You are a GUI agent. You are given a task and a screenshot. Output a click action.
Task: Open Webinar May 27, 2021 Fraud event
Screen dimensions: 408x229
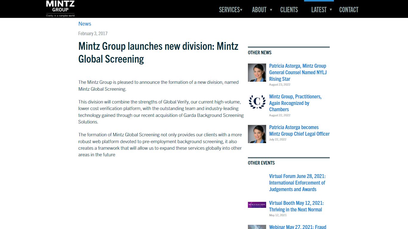297,227
